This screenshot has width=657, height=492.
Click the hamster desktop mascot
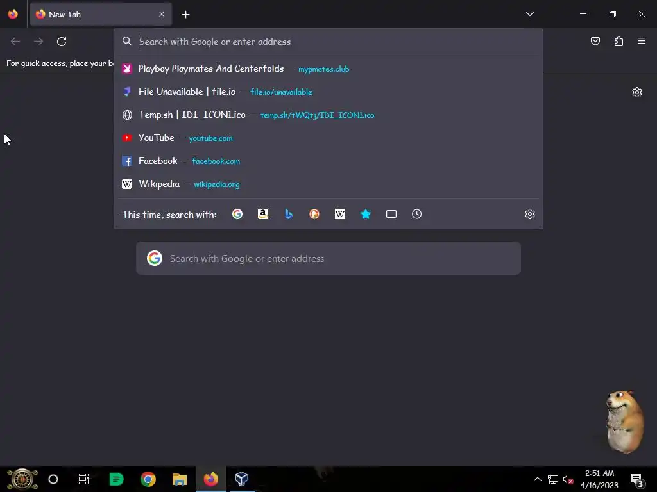coord(625,422)
